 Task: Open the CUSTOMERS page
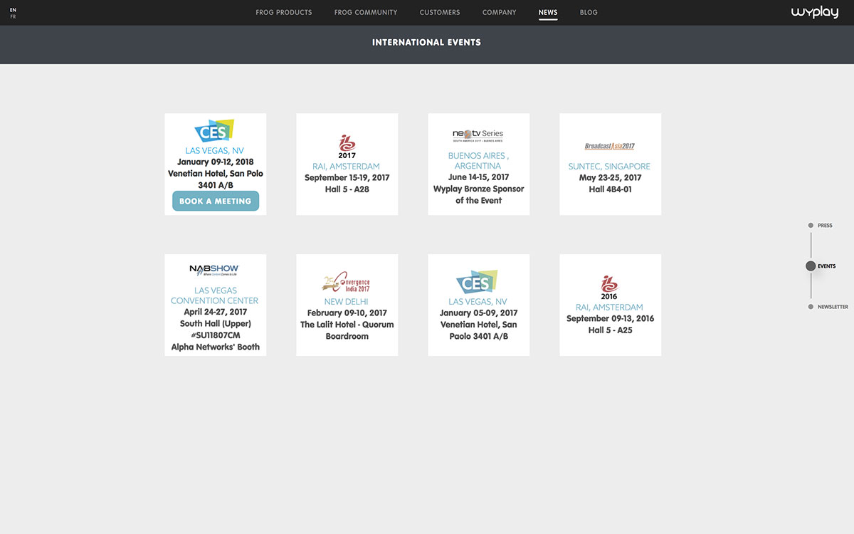[439, 12]
